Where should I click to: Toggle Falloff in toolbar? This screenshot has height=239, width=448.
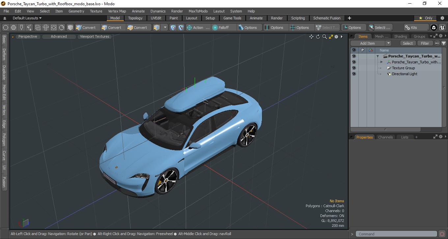point(224,28)
